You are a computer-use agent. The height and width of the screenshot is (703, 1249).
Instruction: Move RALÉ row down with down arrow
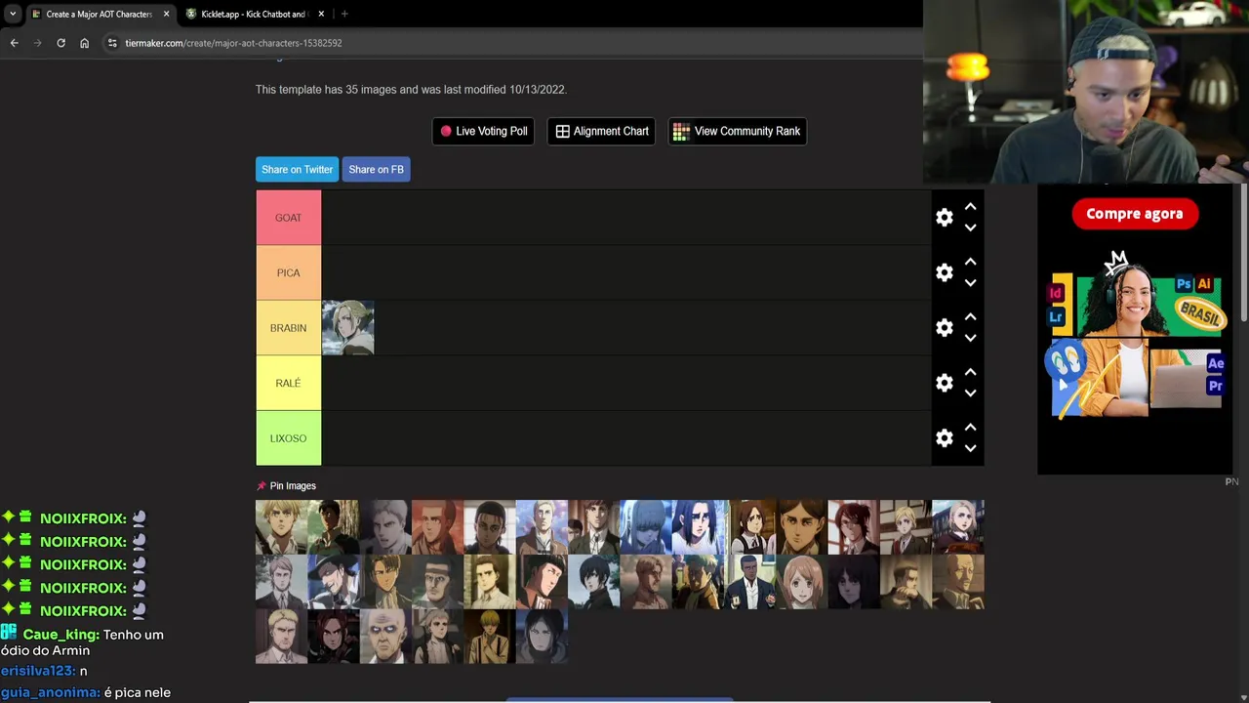tap(970, 393)
